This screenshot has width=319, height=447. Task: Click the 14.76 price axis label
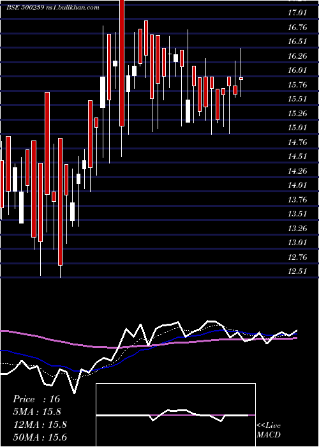click(x=297, y=142)
